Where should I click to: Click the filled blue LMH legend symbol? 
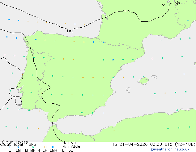[x=53, y=147]
